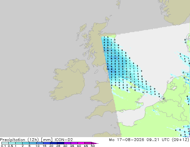Select the 45–50 mm legend swatch
This screenshot has width=190, height=147.
[x=88, y=143]
